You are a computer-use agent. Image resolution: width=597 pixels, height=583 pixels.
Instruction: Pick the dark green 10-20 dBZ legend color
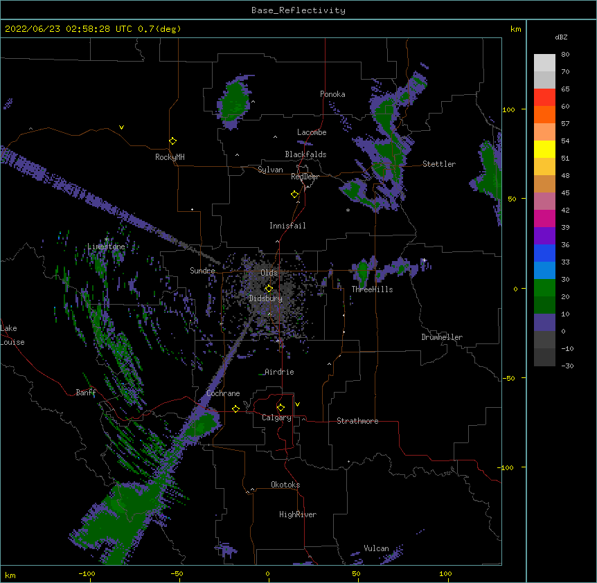pos(544,305)
